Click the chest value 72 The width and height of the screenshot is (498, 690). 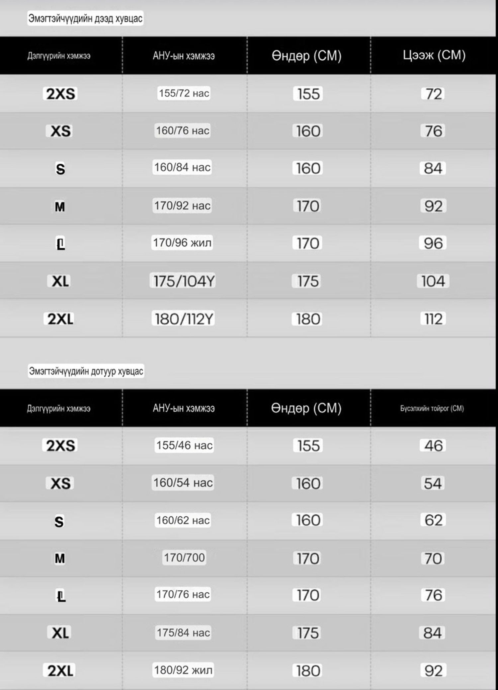(433, 94)
